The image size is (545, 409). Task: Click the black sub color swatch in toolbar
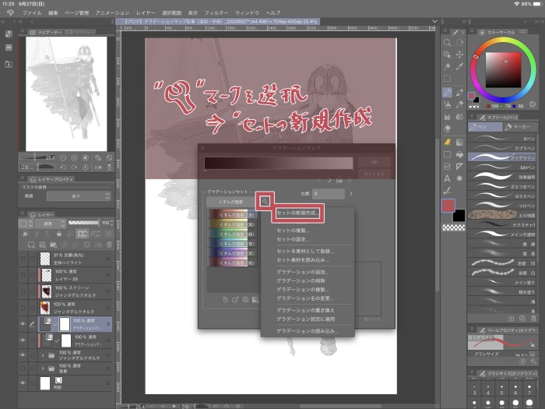(x=459, y=216)
